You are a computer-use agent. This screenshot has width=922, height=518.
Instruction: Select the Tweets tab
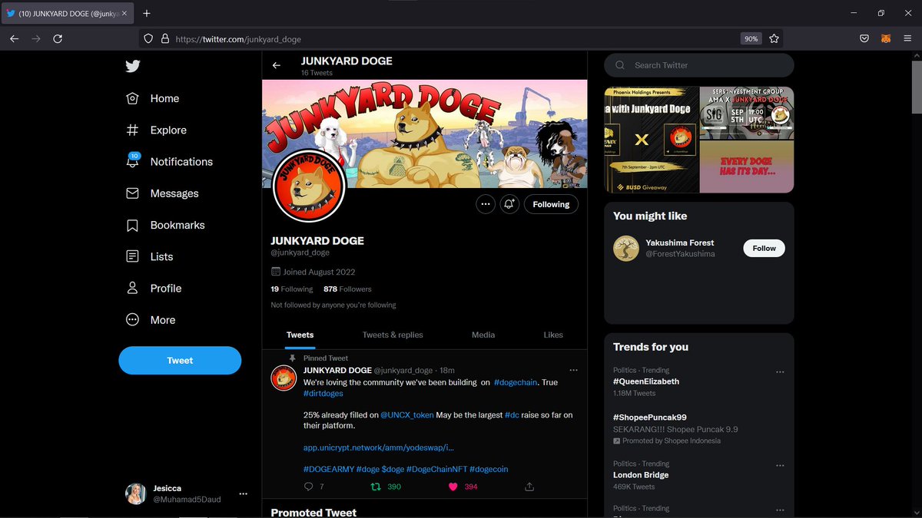pyautogui.click(x=300, y=335)
